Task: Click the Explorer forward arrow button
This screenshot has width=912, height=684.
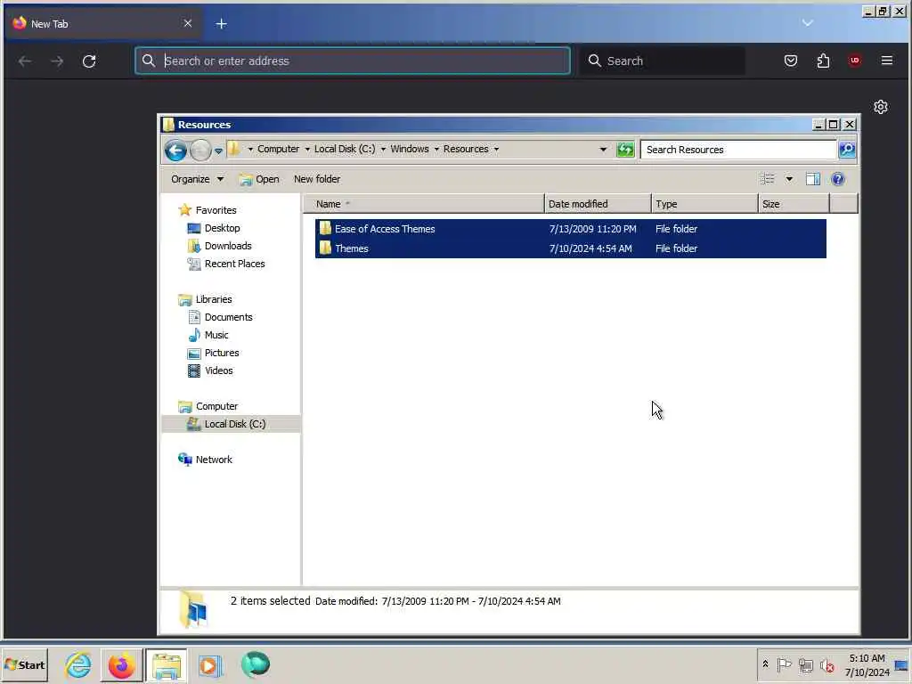Action: click(x=200, y=150)
